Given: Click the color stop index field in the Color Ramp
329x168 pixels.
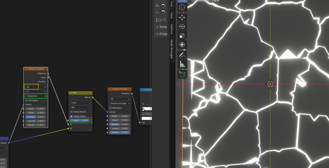Looking at the screenshot, I should 147,114.
